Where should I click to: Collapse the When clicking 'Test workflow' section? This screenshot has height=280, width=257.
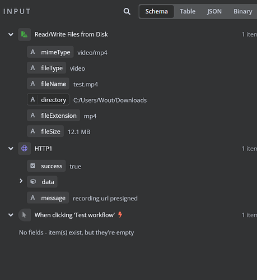tap(11, 215)
